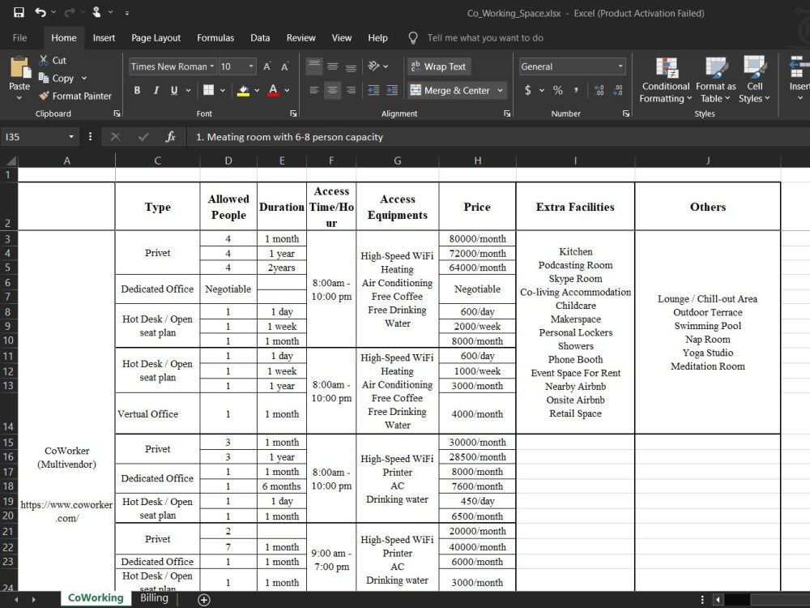Toggle Wrap Text for the selection

tap(438, 66)
